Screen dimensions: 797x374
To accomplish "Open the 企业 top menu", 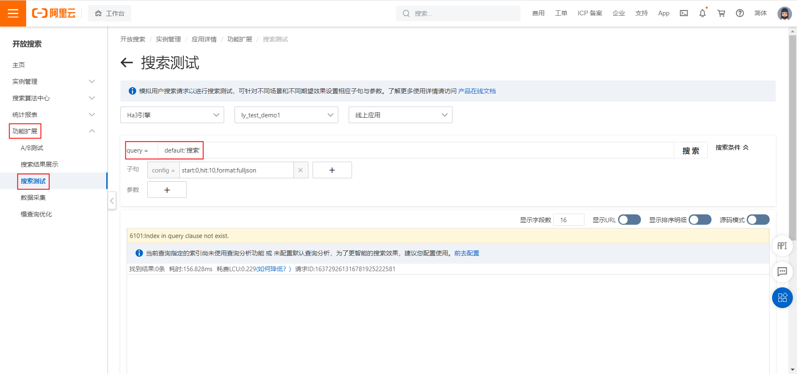I will 619,13.
